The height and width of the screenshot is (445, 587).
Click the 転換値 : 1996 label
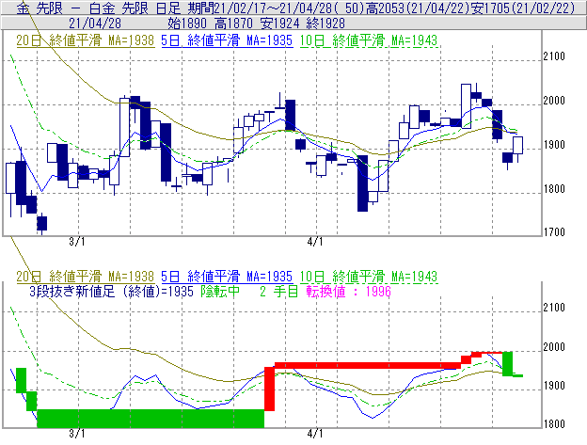[349, 292]
